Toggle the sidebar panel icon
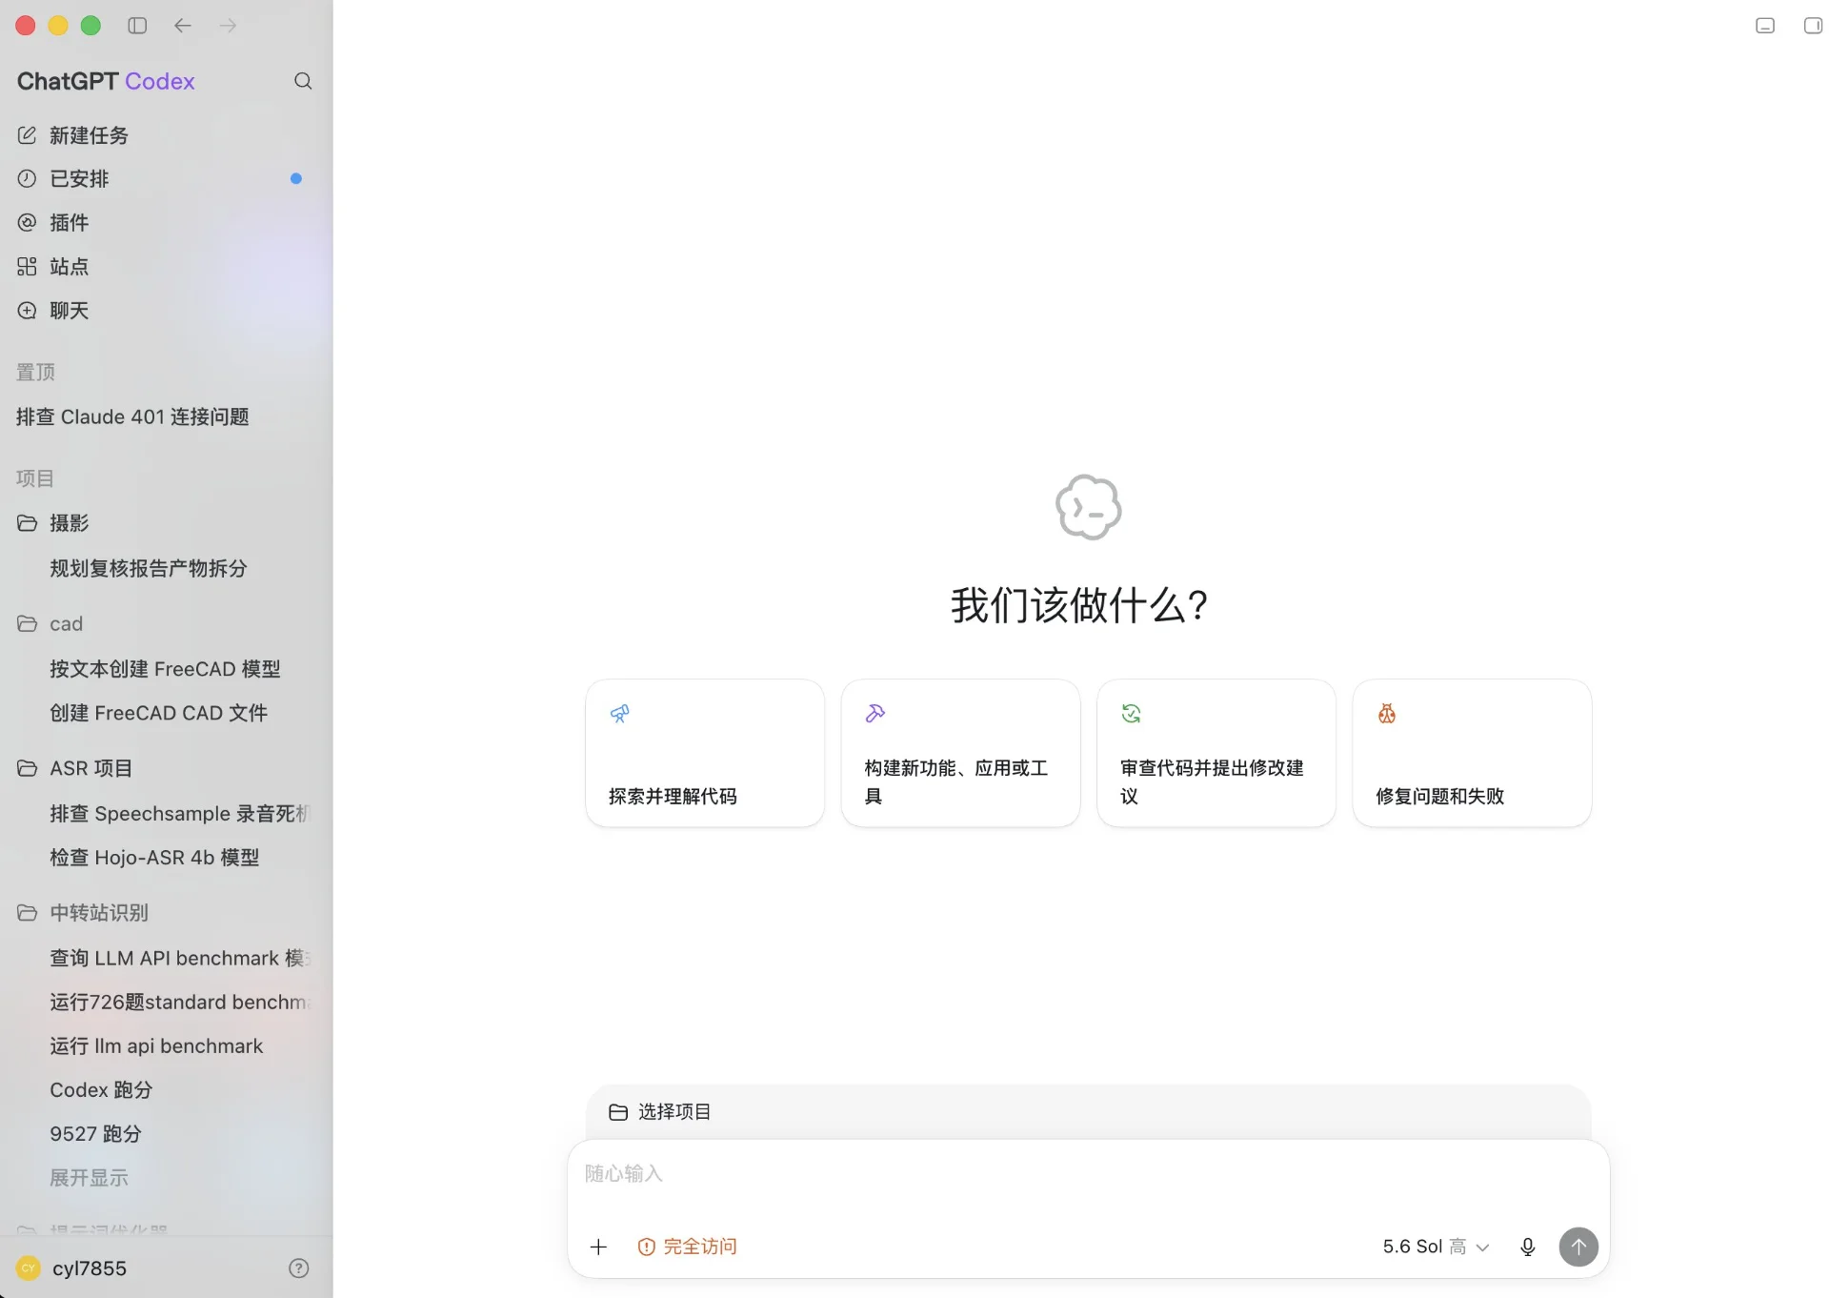Viewport: 1829px width, 1298px height. (x=137, y=26)
